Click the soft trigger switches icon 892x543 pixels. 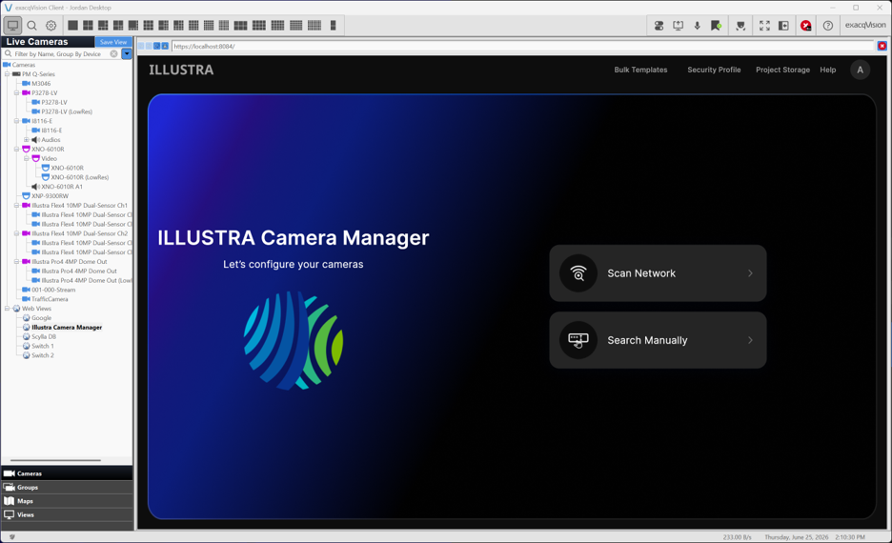(659, 26)
